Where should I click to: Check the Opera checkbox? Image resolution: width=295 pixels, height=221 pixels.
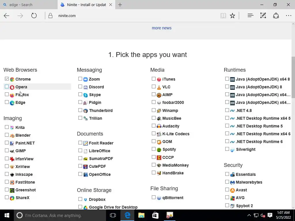(x=7, y=87)
